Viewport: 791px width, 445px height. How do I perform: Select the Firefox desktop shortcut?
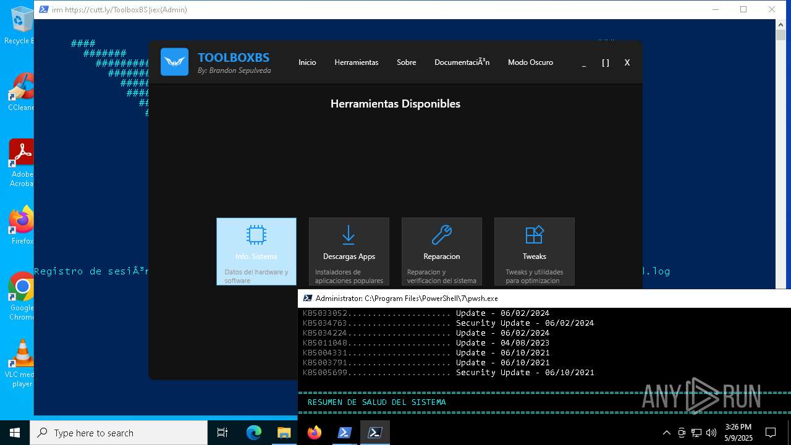(x=22, y=226)
